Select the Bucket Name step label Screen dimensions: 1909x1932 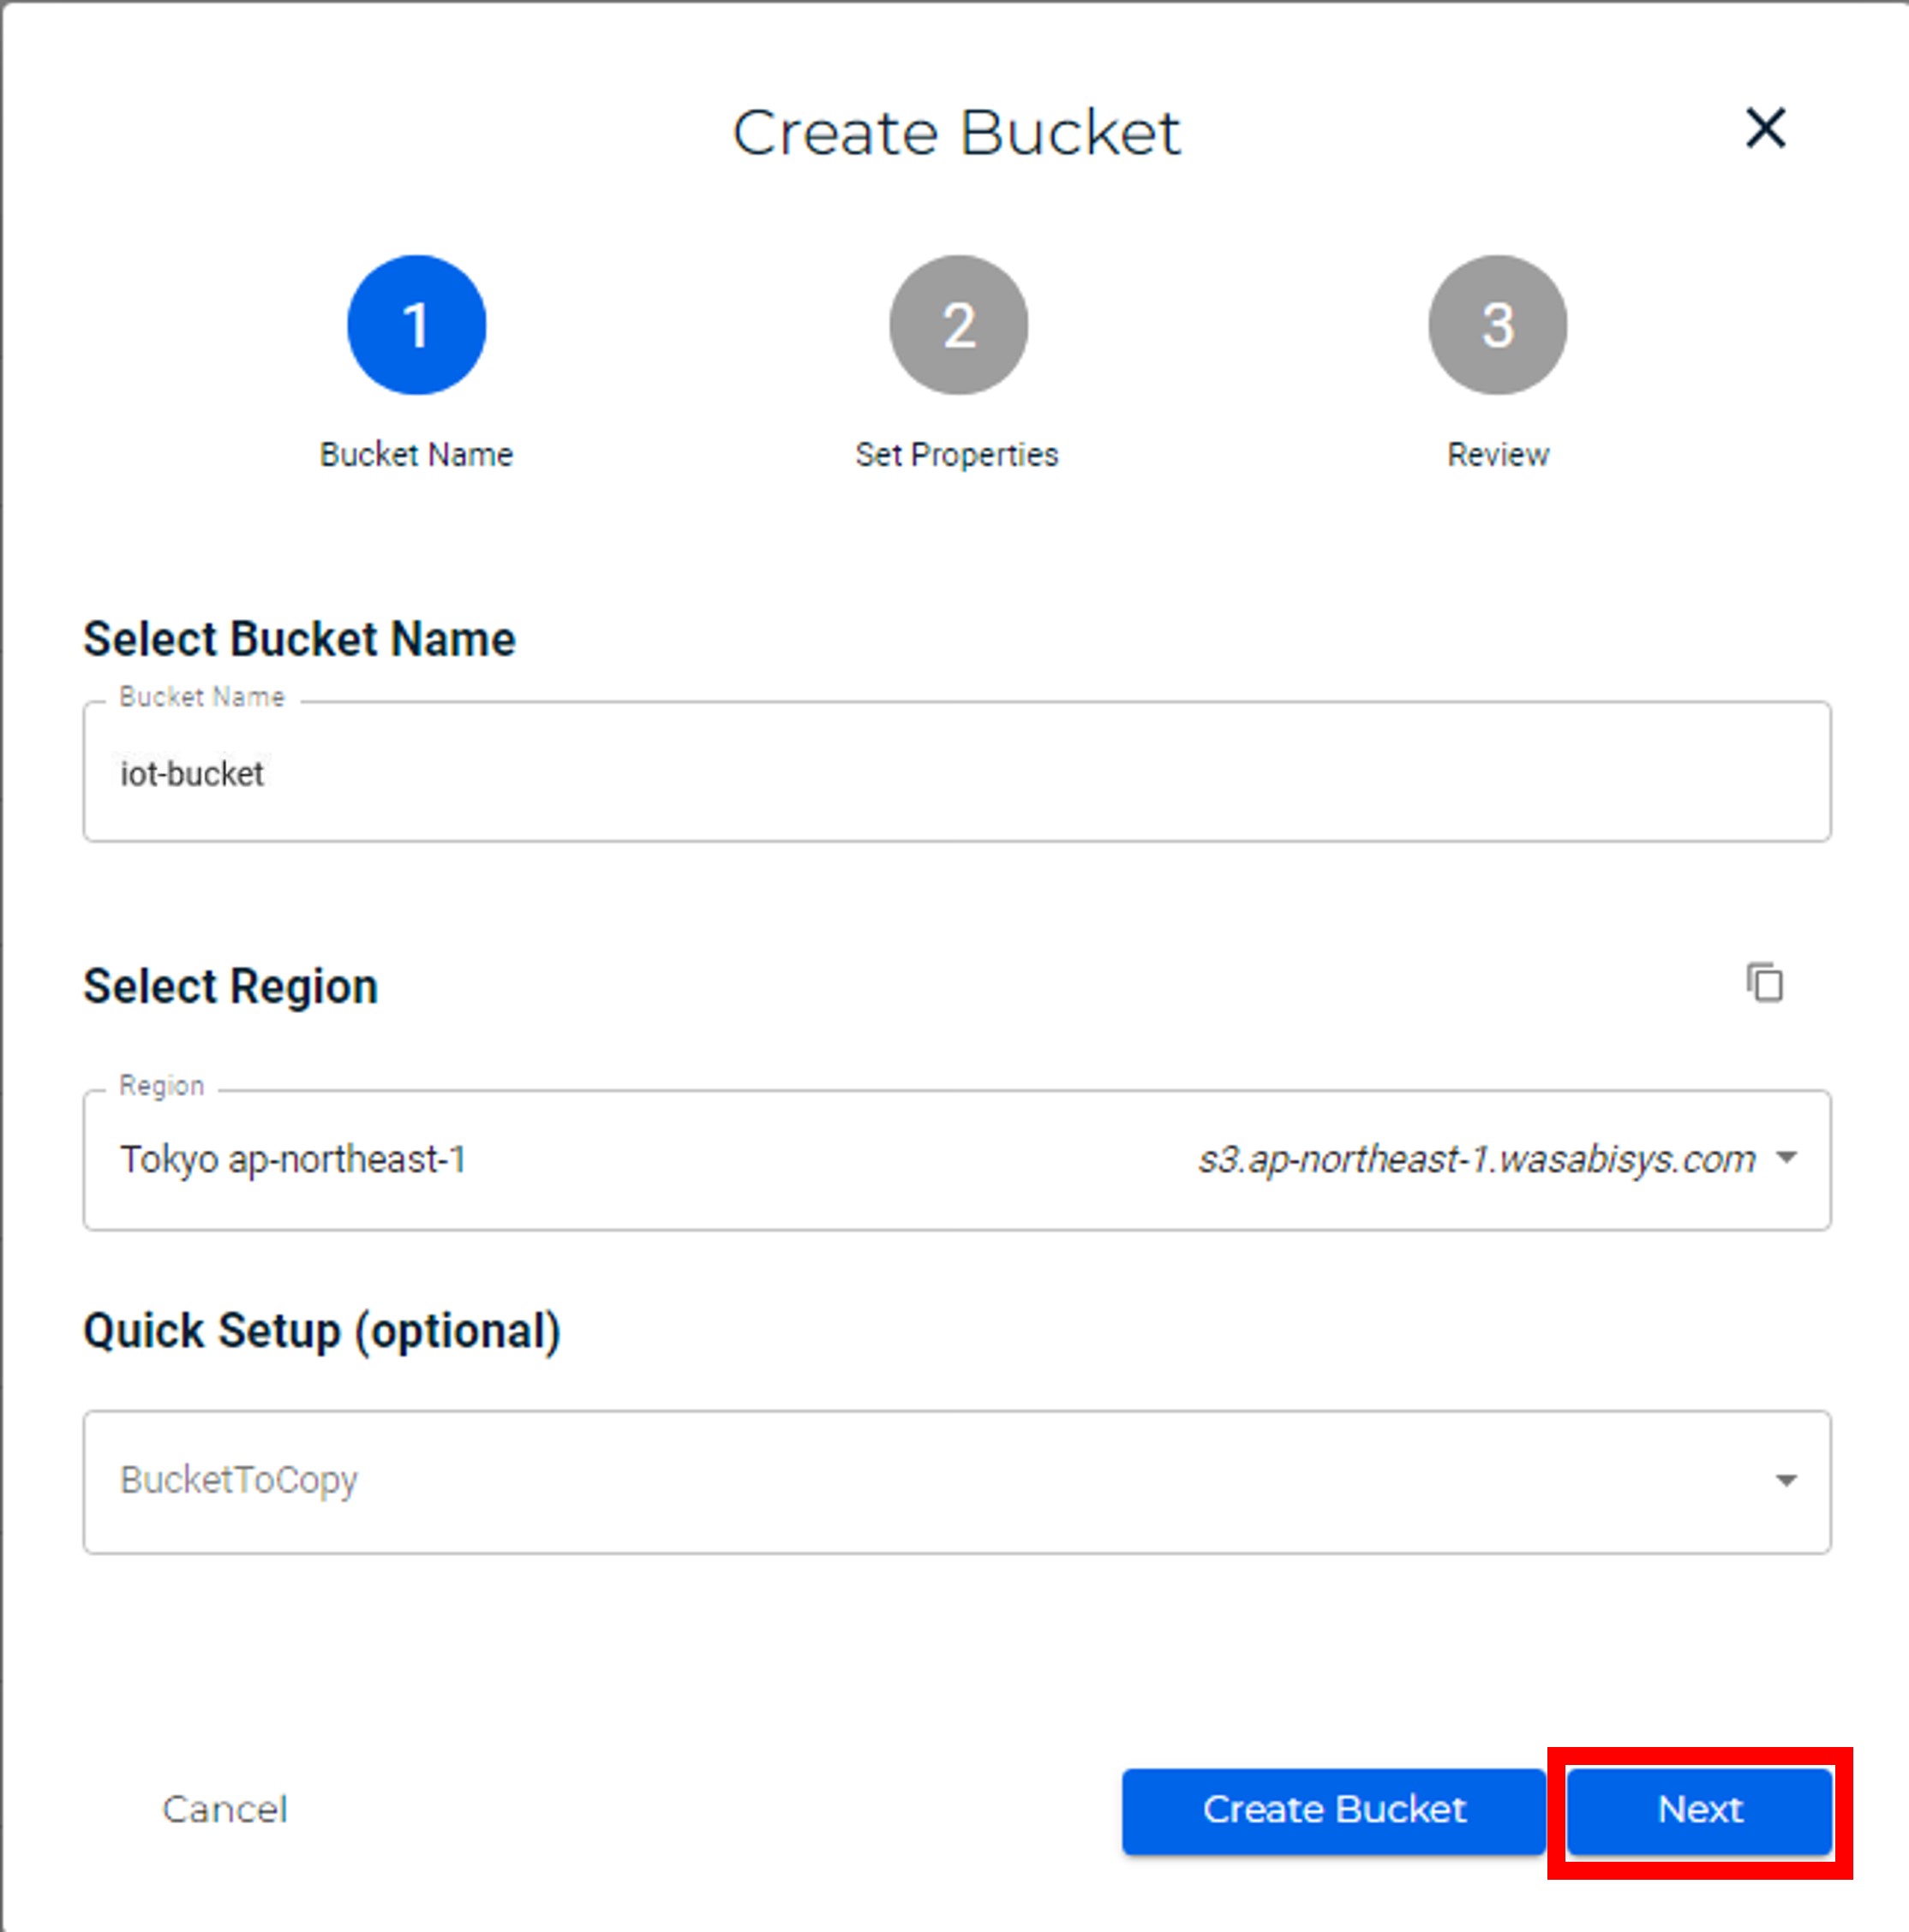(x=416, y=455)
